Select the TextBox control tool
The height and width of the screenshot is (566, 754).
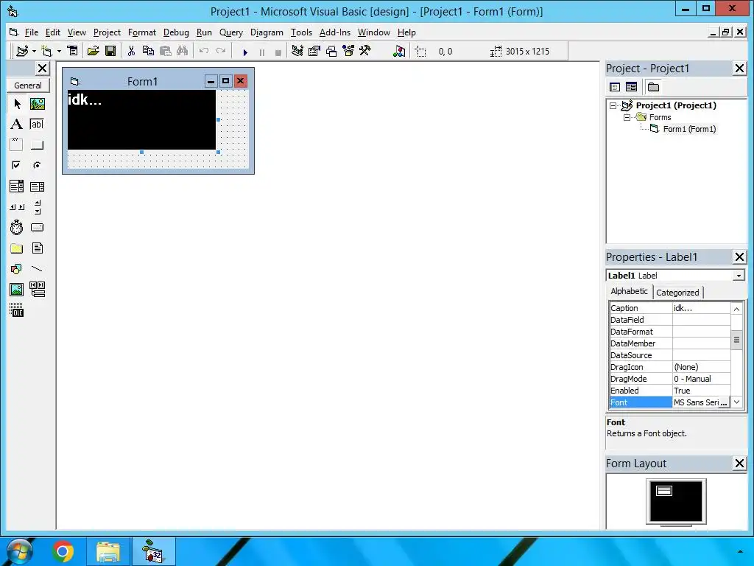point(38,124)
